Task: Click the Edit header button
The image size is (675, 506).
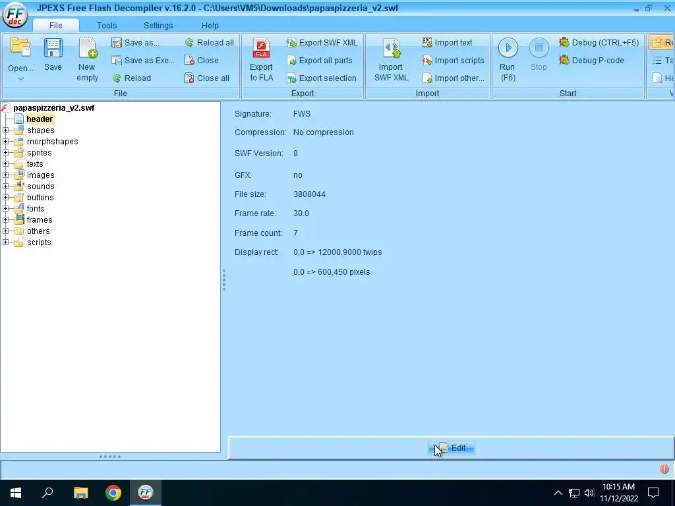Action: [x=452, y=448]
